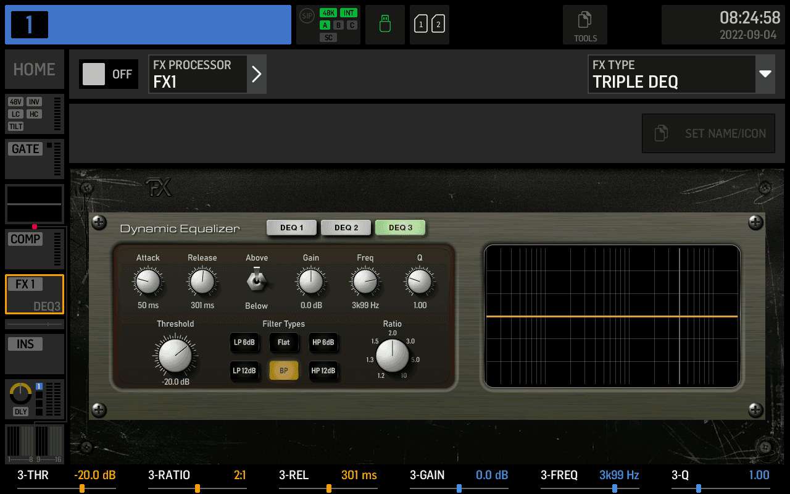Click the Q knob

420,282
